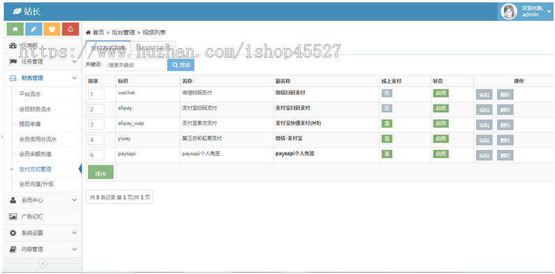555x274 pixels.
Task: Expand the 会员中心 menu chevron
Action: point(74,200)
